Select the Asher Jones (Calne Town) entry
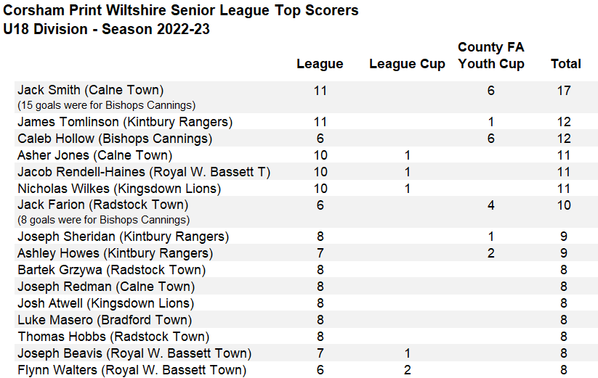The width and height of the screenshot is (598, 378). click(95, 155)
